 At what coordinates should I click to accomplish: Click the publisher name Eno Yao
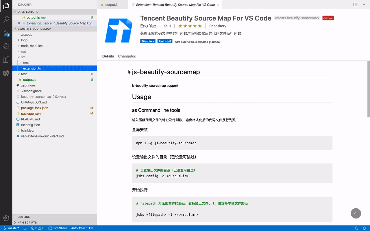[x=148, y=26]
